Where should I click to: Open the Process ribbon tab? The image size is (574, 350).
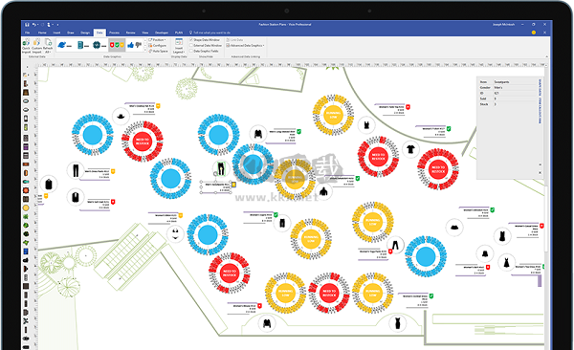(114, 33)
